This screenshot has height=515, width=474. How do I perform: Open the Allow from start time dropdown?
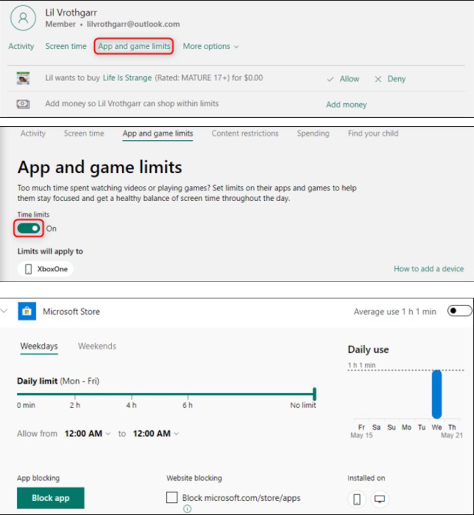click(88, 434)
